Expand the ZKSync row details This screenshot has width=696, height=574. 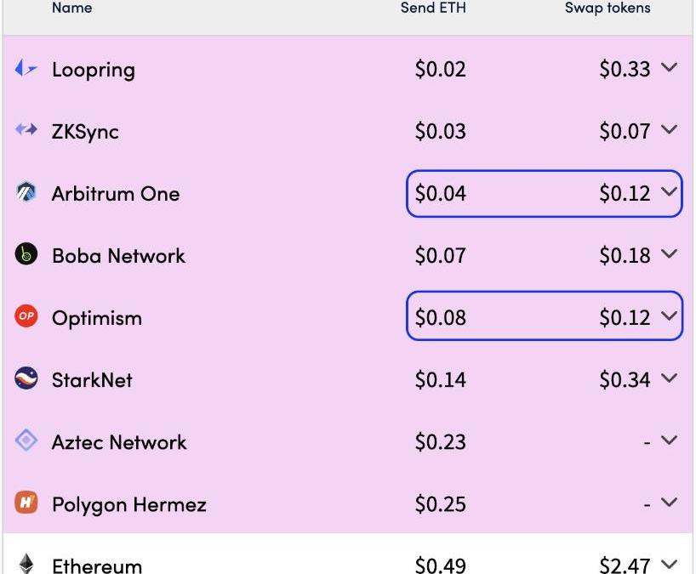(669, 130)
